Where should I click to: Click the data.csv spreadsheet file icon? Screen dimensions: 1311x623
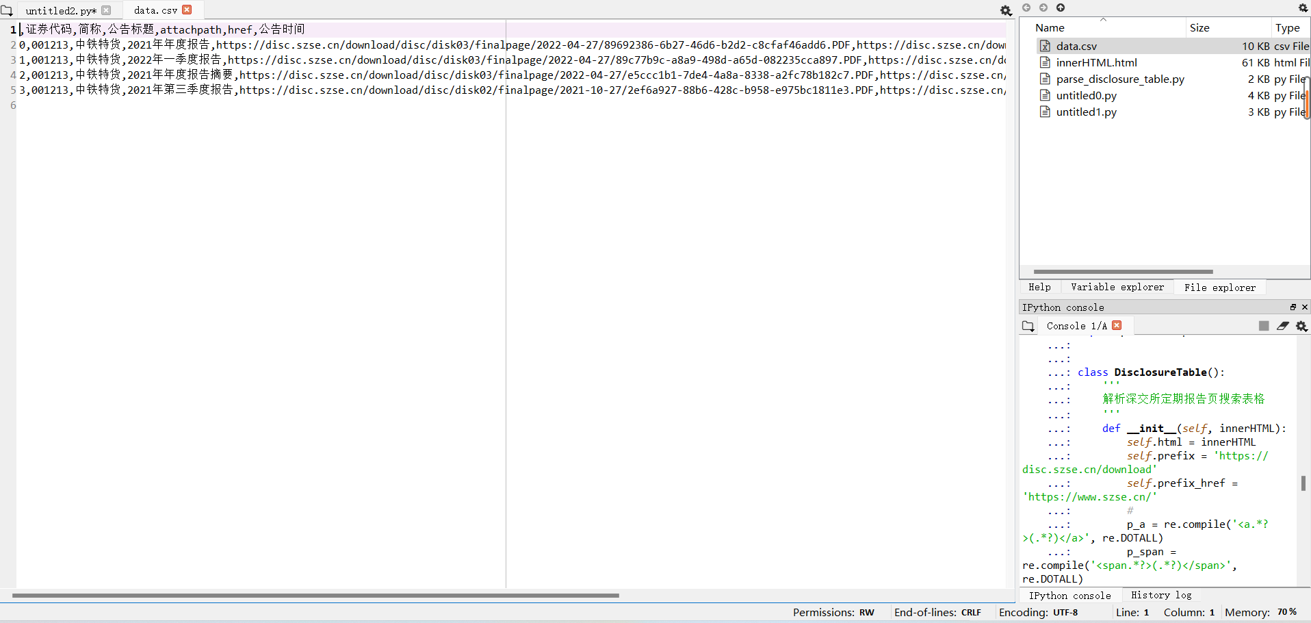1045,46
